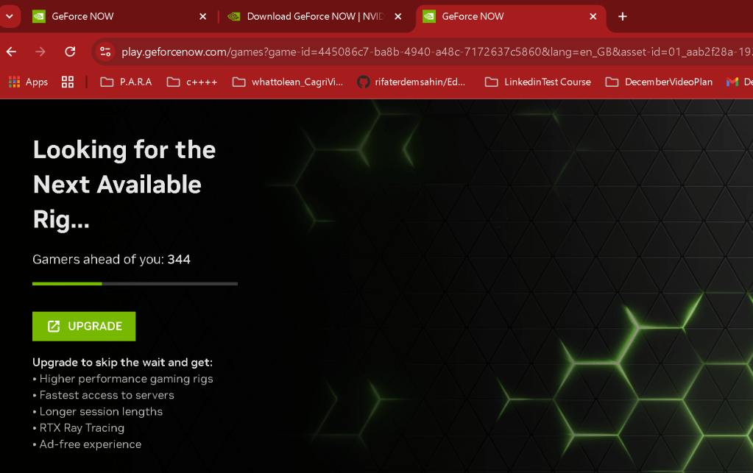753x473 pixels.
Task: Click the "Gamers ahead of you: 344" text
Action: coord(111,260)
